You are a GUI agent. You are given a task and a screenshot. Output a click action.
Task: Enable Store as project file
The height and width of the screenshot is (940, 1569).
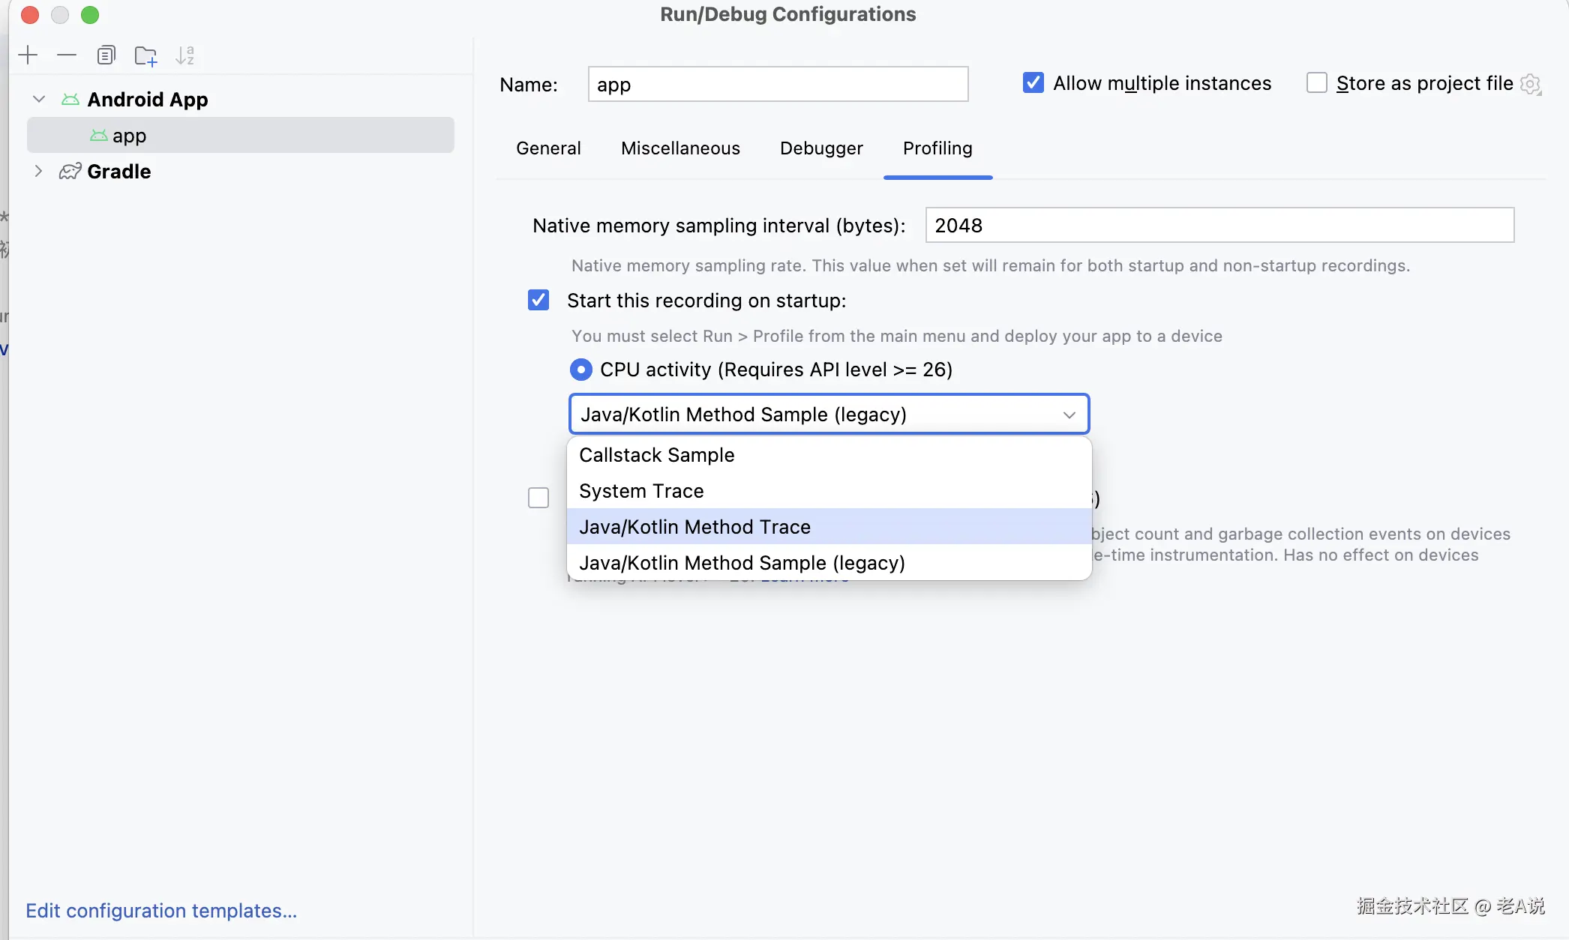[1316, 83]
